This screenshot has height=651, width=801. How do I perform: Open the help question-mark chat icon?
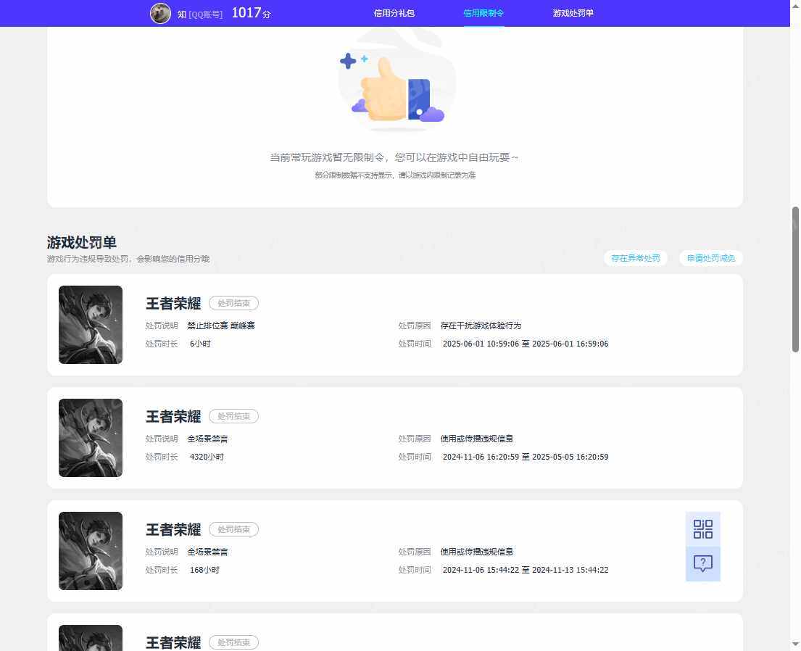pyautogui.click(x=703, y=563)
